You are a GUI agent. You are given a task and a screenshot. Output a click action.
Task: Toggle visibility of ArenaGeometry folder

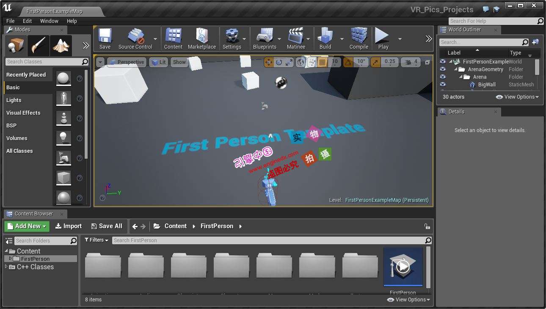point(443,69)
